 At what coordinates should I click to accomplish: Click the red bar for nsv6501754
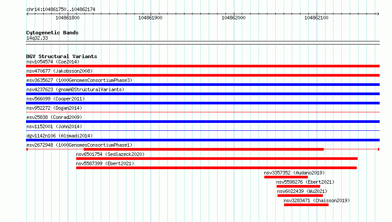[217, 159]
